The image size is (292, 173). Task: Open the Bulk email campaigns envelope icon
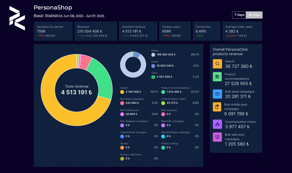(217, 94)
